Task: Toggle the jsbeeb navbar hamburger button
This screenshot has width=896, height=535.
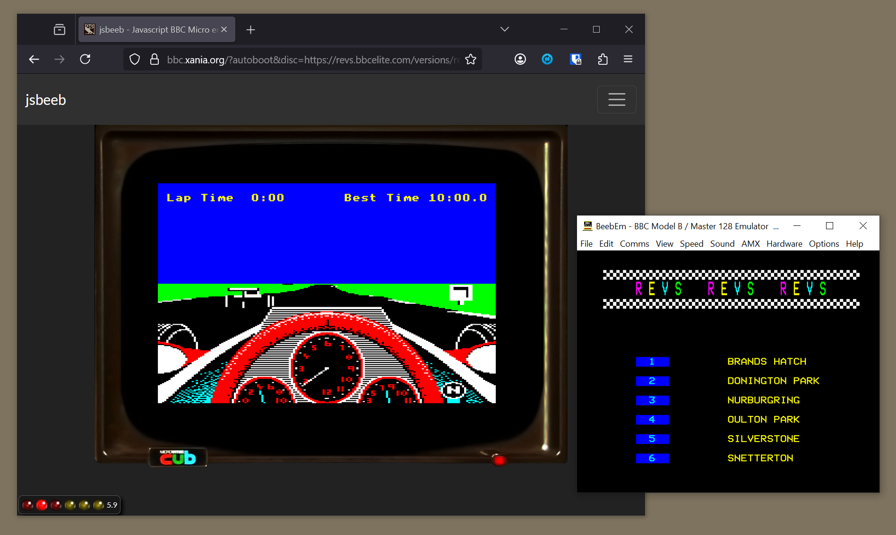Action: 617,100
